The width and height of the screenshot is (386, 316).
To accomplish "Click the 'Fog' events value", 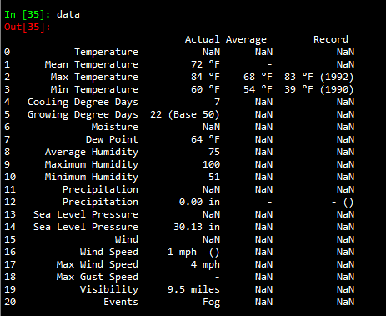I will tap(211, 302).
